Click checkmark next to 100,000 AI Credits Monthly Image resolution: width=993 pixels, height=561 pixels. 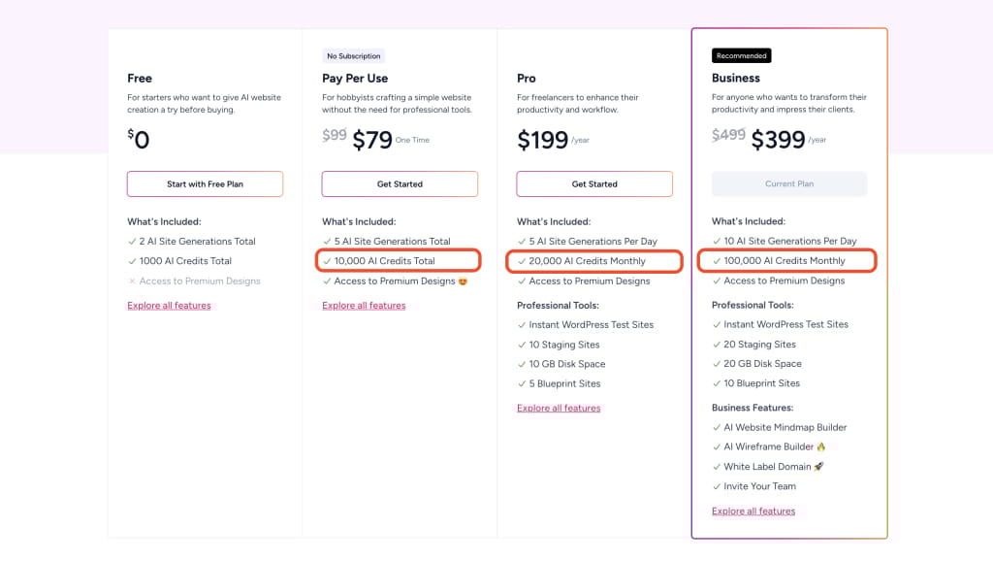point(716,261)
